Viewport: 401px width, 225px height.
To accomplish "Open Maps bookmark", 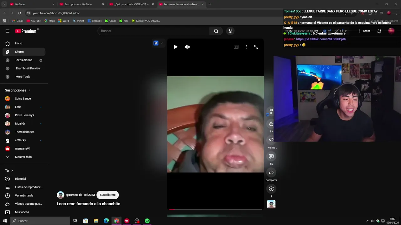I will coord(49,21).
